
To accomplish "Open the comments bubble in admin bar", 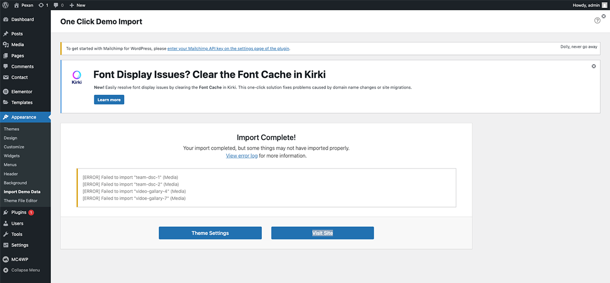I will coord(56,5).
